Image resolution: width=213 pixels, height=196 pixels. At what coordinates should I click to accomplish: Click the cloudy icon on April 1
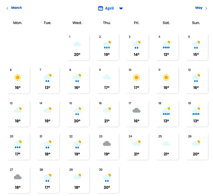[77, 44]
